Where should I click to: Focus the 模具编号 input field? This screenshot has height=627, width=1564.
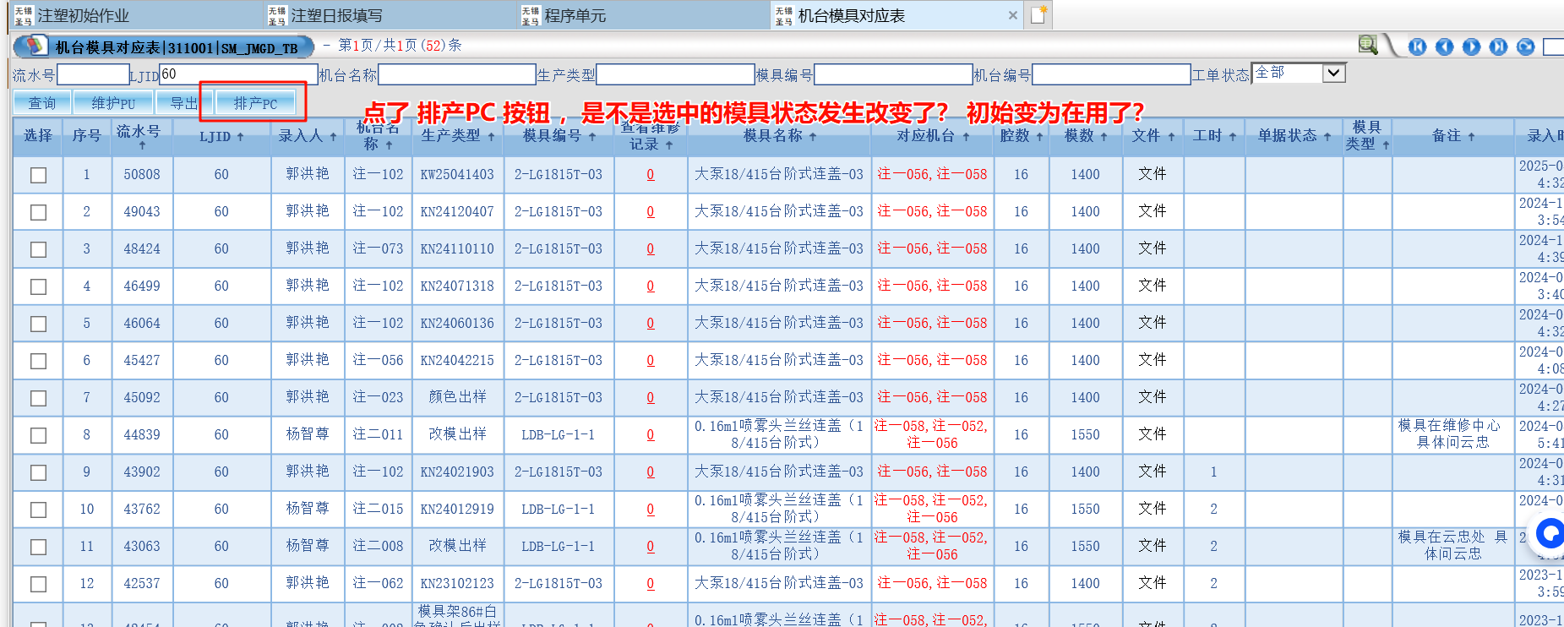893,74
